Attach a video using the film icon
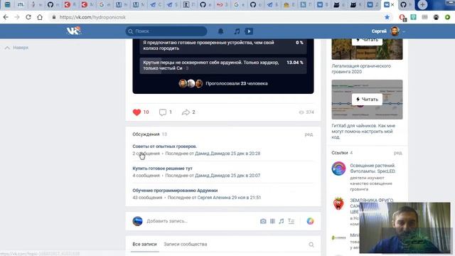455x256 pixels. click(272, 221)
